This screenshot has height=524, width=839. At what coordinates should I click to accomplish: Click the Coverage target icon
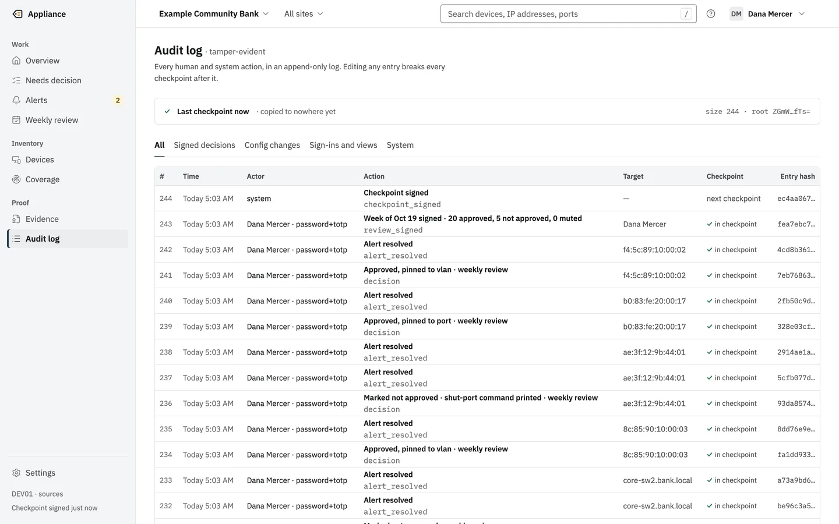[16, 179]
